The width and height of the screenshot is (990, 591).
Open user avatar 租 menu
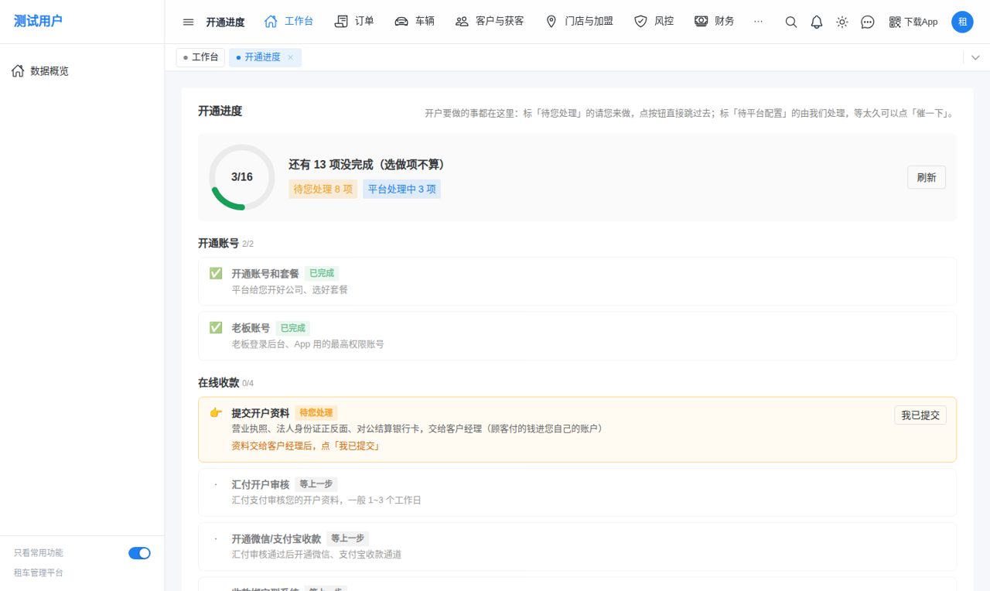pyautogui.click(x=962, y=22)
